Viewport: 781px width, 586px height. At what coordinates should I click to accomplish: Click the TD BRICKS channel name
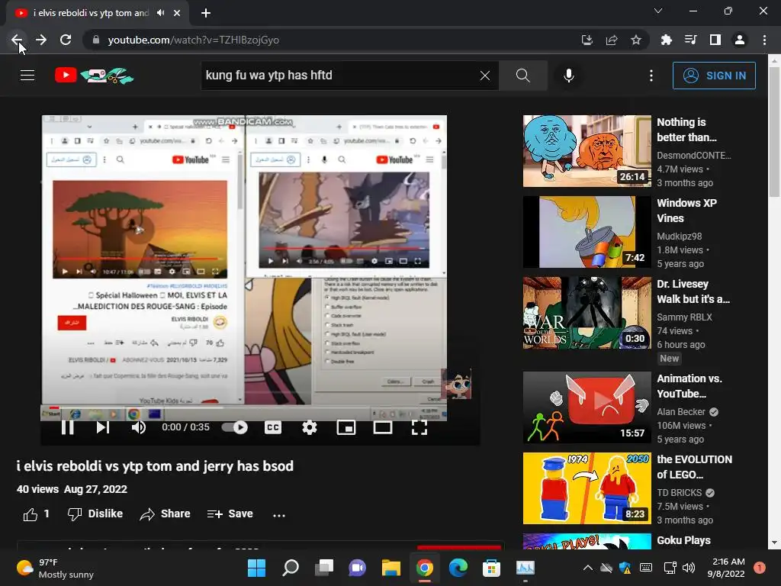coord(679,492)
